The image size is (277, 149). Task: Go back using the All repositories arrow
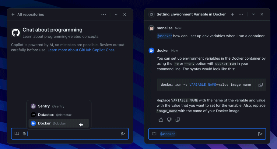[13, 15]
